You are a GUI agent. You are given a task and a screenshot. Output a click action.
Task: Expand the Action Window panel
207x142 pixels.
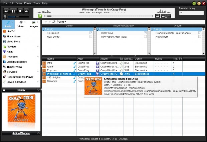[38, 133]
